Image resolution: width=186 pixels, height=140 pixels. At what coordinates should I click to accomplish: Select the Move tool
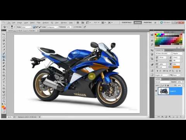[4, 34]
